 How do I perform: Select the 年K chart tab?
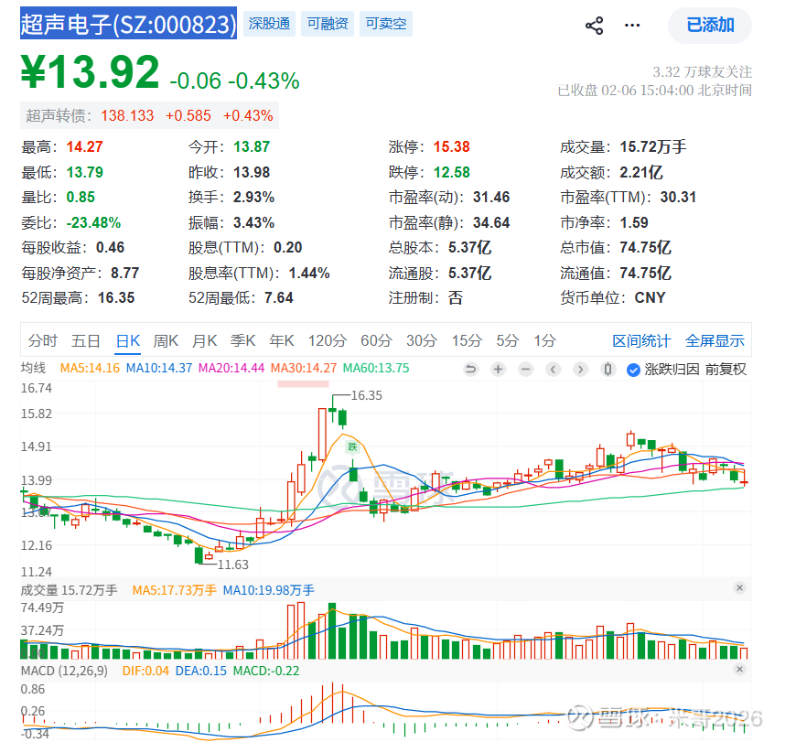click(282, 341)
